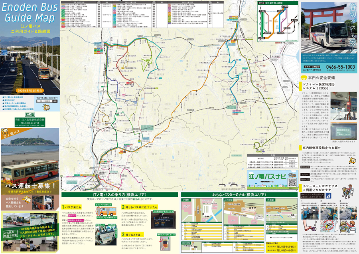Click the running mascot near fall-prevention text

tap(352, 160)
